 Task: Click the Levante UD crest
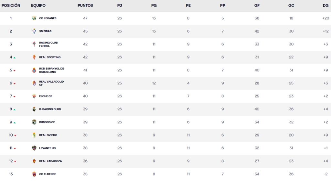[x=34, y=148]
